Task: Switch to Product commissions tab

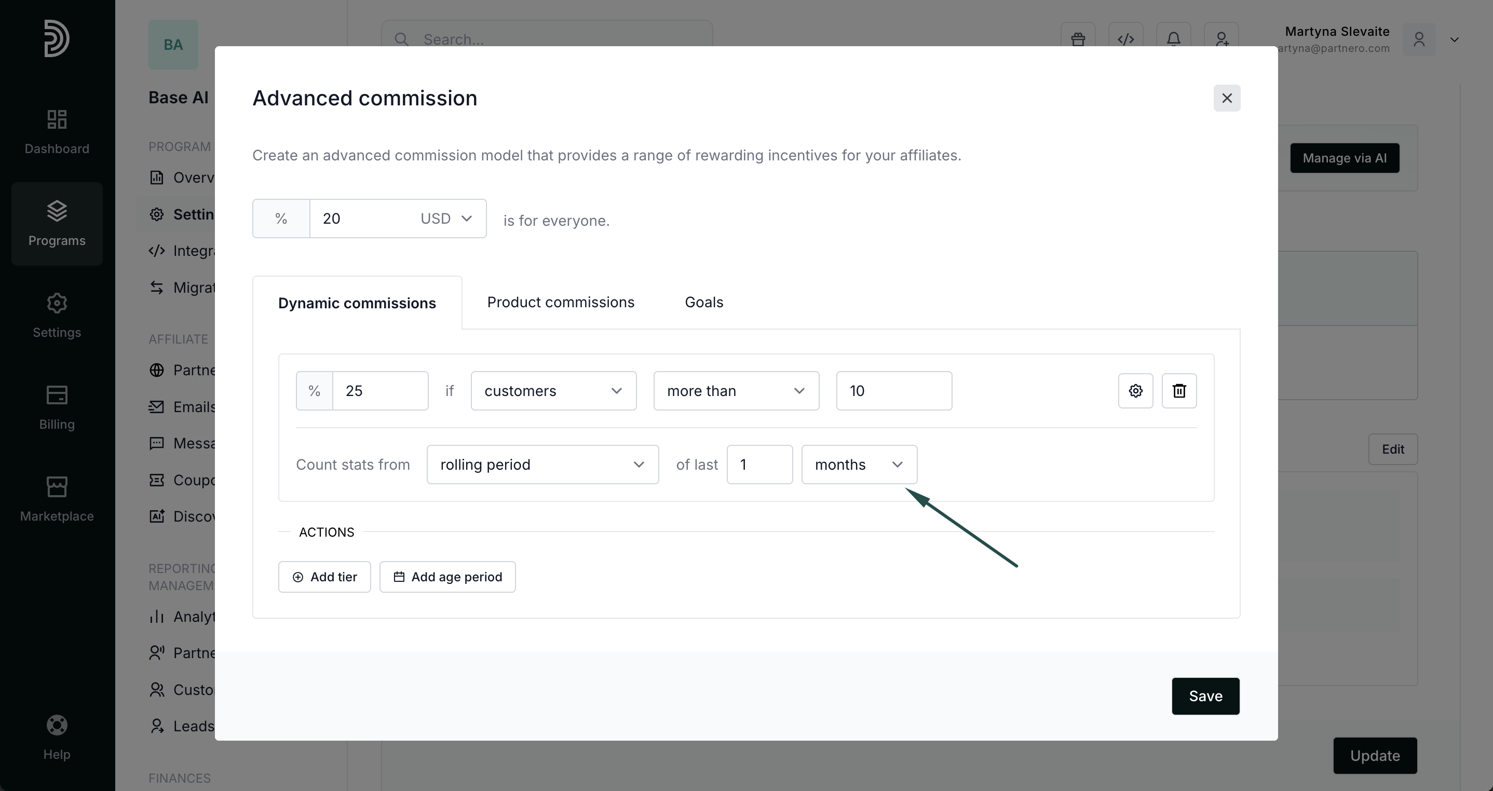Action: pyautogui.click(x=561, y=302)
